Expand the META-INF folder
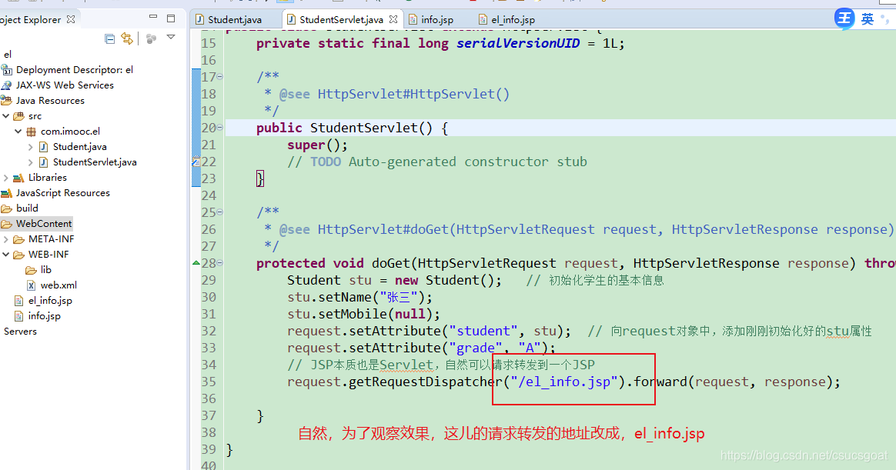This screenshot has height=470, width=896. click(5, 239)
